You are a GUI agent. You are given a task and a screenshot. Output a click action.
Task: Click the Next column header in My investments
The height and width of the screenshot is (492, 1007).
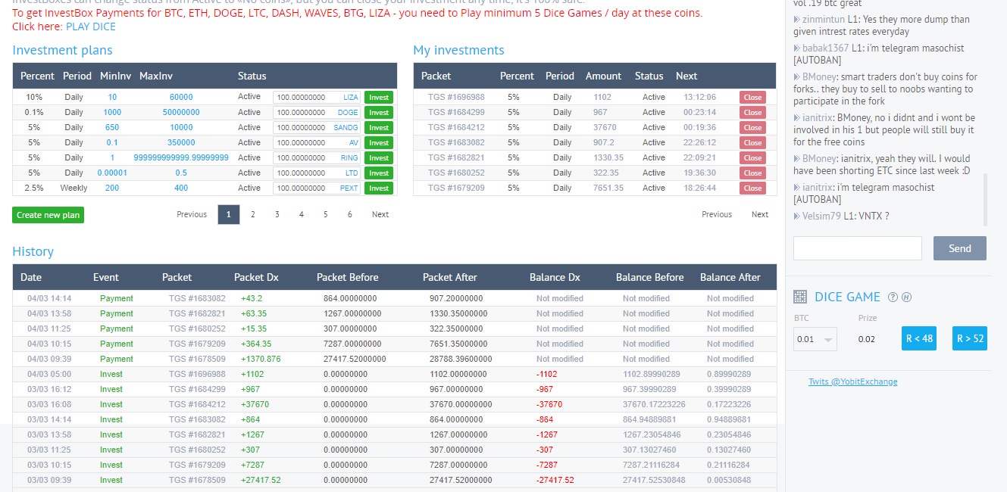coord(686,76)
